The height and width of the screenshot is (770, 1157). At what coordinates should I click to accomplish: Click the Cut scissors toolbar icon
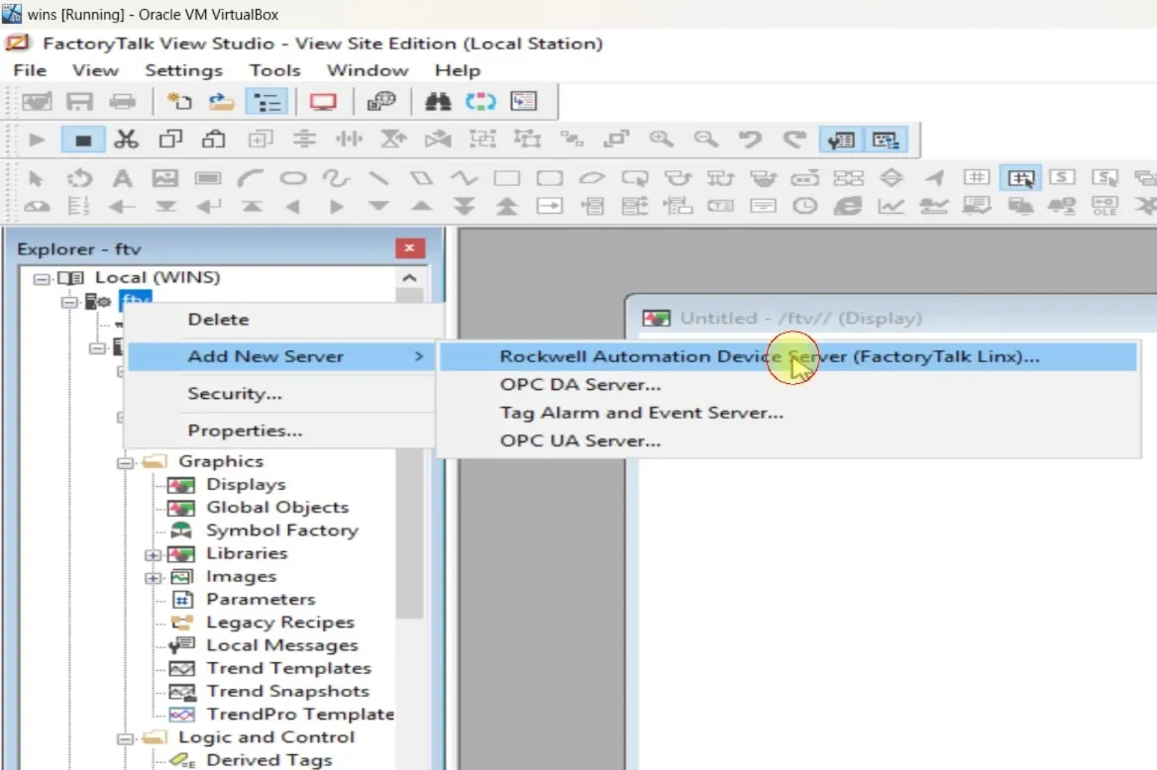point(126,139)
